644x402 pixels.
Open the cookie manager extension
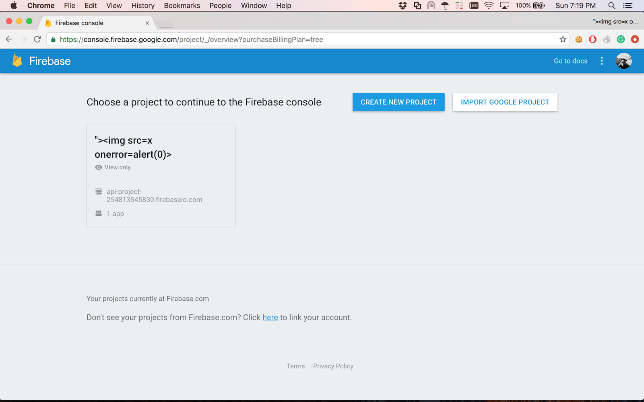click(x=578, y=39)
